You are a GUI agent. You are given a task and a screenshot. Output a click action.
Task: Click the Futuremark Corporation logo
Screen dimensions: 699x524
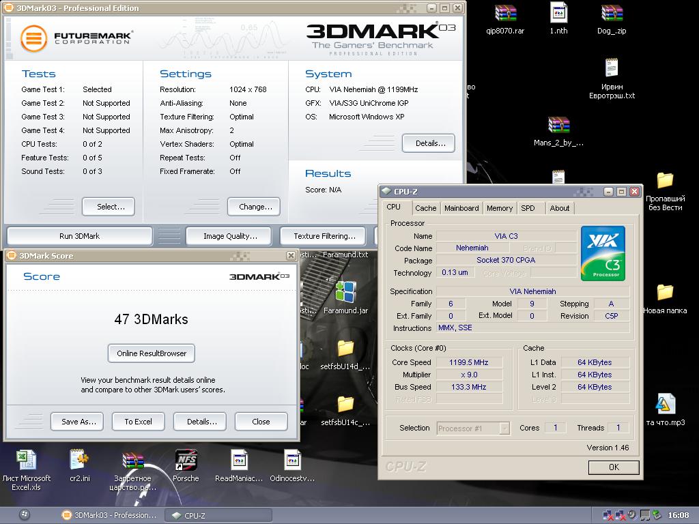pyautogui.click(x=76, y=38)
